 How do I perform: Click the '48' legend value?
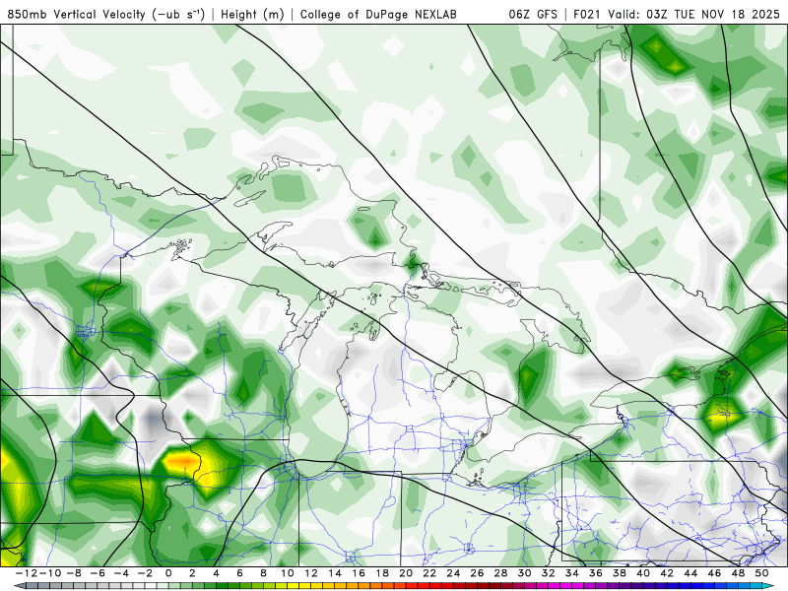tap(738, 573)
